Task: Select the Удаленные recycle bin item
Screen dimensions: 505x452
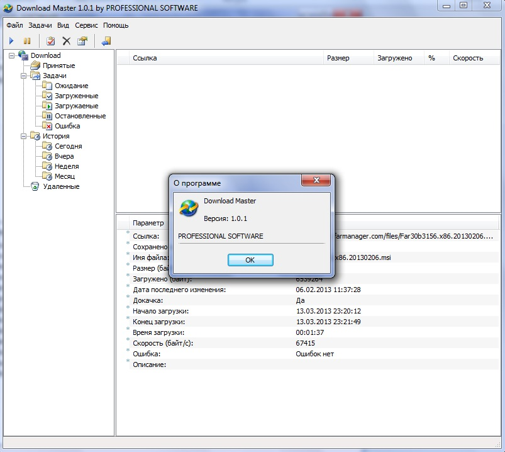Action: tap(60, 186)
